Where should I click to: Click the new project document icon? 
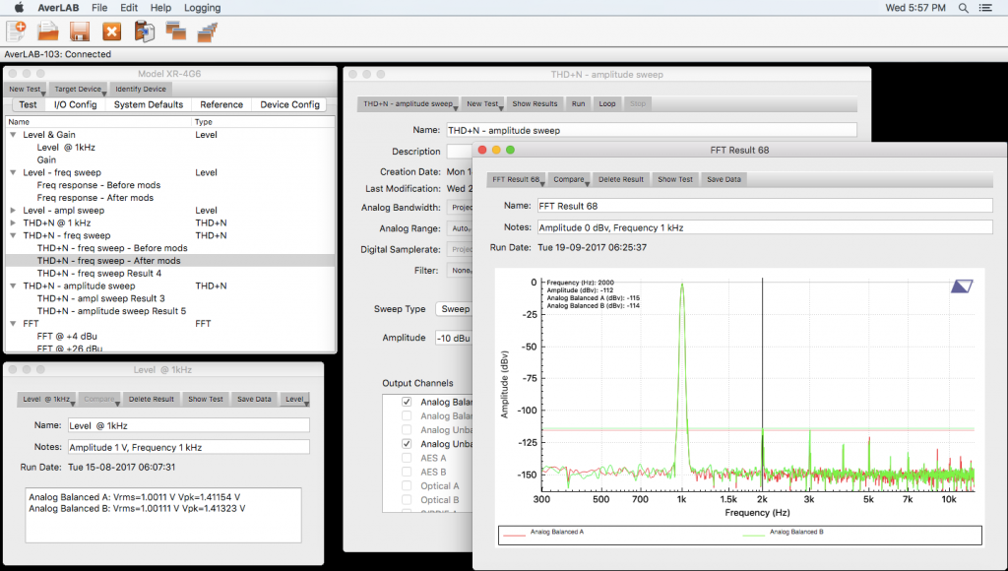[16, 31]
